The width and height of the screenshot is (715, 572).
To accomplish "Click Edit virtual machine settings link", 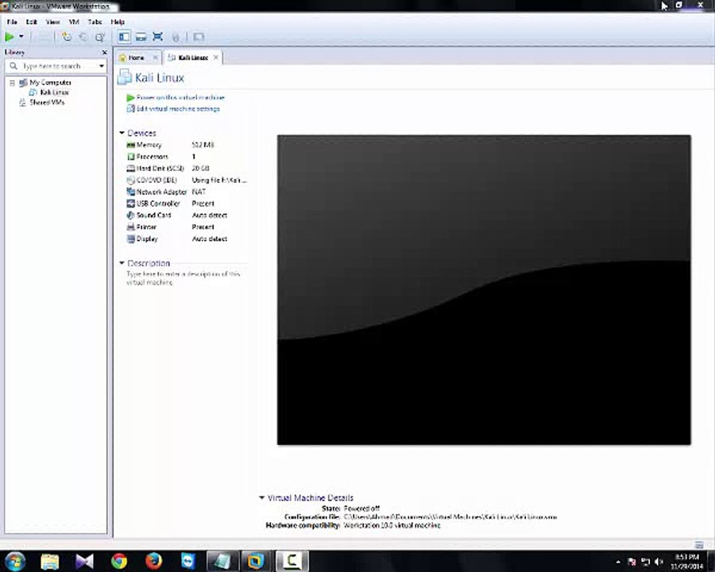I will coord(178,109).
